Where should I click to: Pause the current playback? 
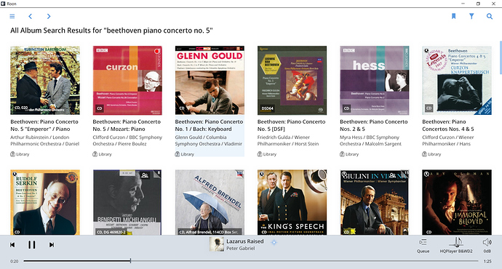coord(31,245)
